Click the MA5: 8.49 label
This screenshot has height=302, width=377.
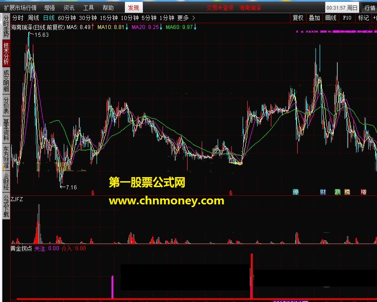79,27
